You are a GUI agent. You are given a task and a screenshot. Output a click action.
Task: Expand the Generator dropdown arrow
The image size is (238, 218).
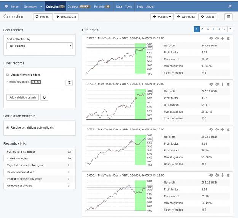pos(41,6)
